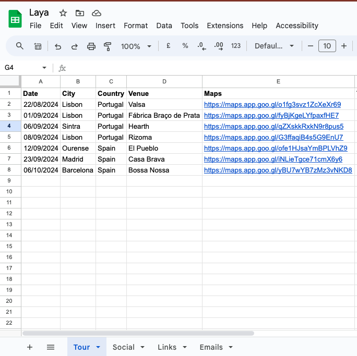
Task: Select column E header
Action: point(278,82)
